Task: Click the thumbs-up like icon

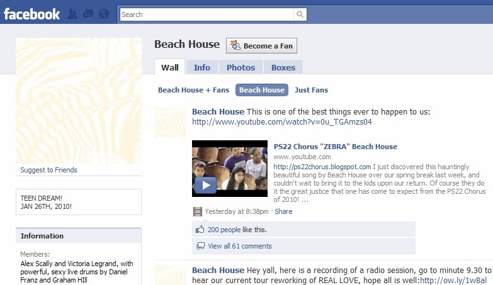Action: (x=200, y=230)
